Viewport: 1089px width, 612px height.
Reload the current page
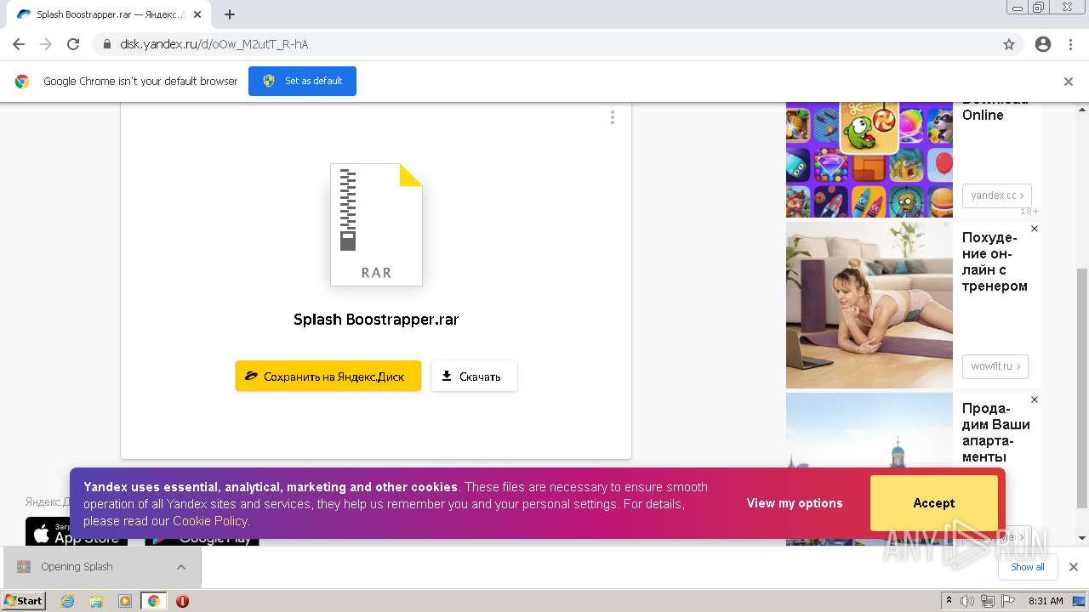click(x=73, y=44)
